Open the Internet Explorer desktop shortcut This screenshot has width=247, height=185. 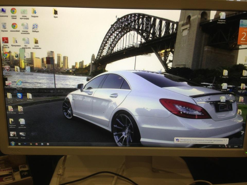[19, 83]
